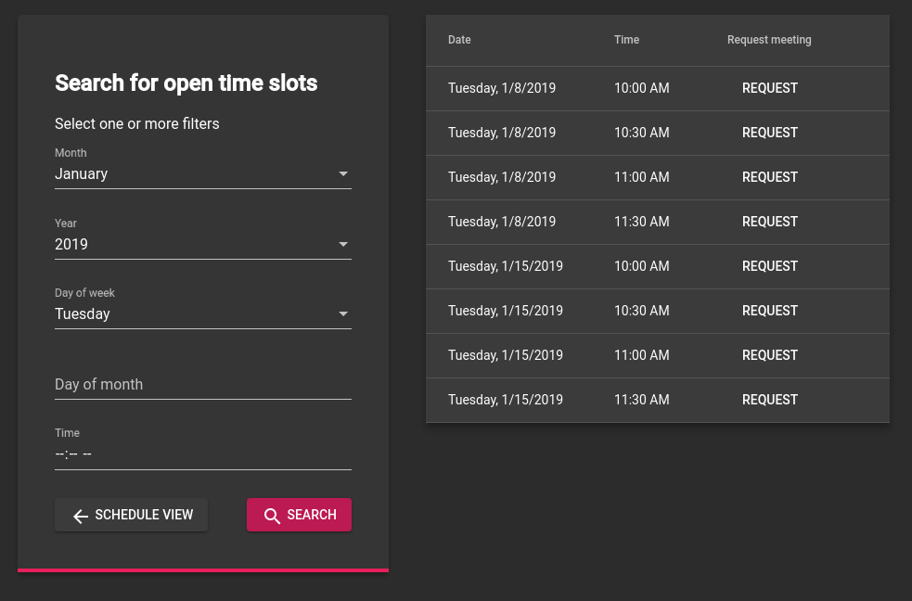Screen dimensions: 912x601
Task: Return to Schedule View
Action: point(132,515)
